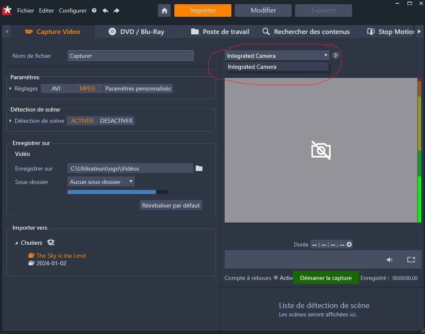Click the redo arrow icon
The height and width of the screenshot is (334, 425).
(x=116, y=10)
